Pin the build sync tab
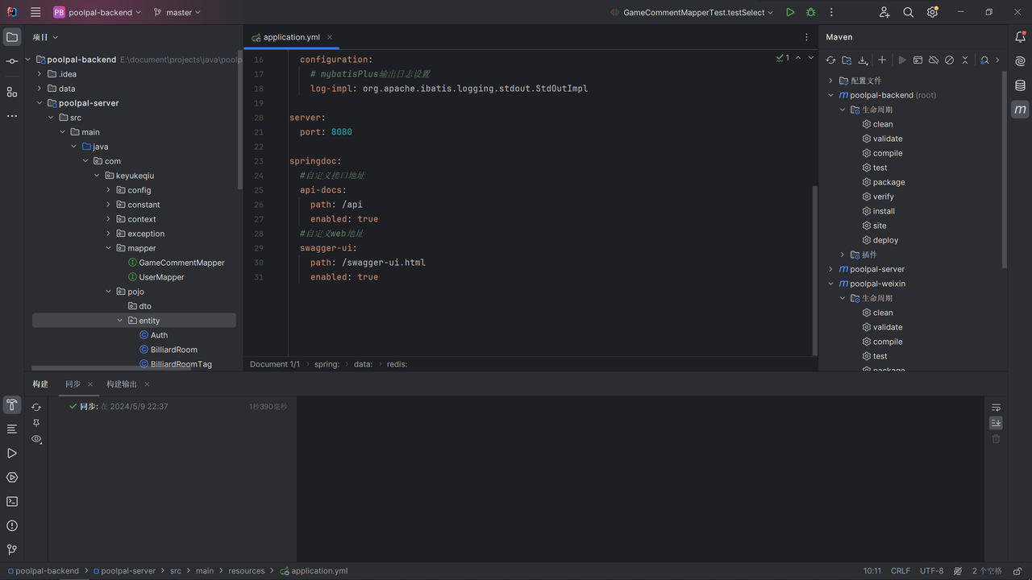The height and width of the screenshot is (580, 1032). pyautogui.click(x=36, y=423)
